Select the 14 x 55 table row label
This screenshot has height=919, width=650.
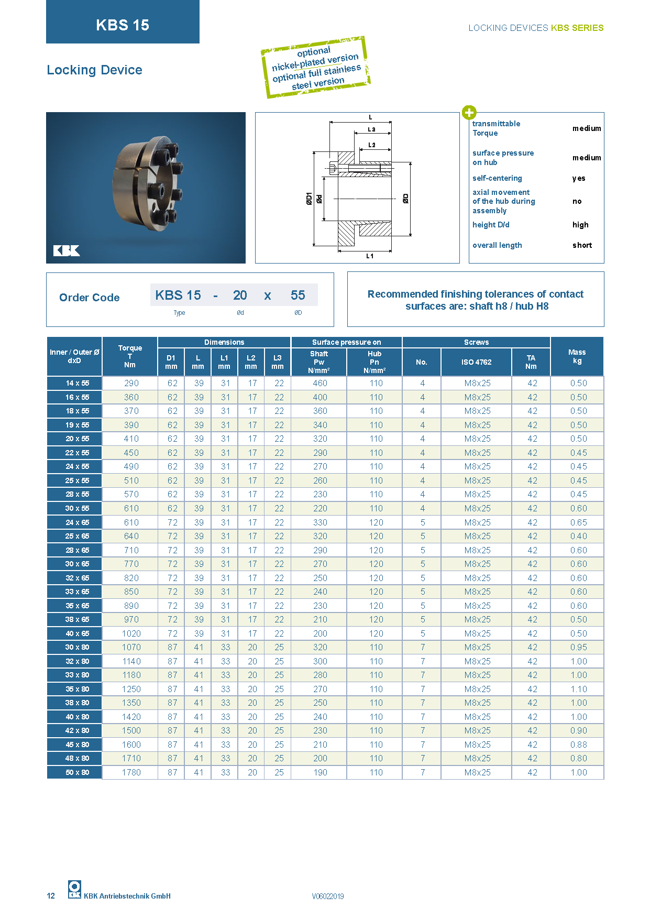click(74, 383)
